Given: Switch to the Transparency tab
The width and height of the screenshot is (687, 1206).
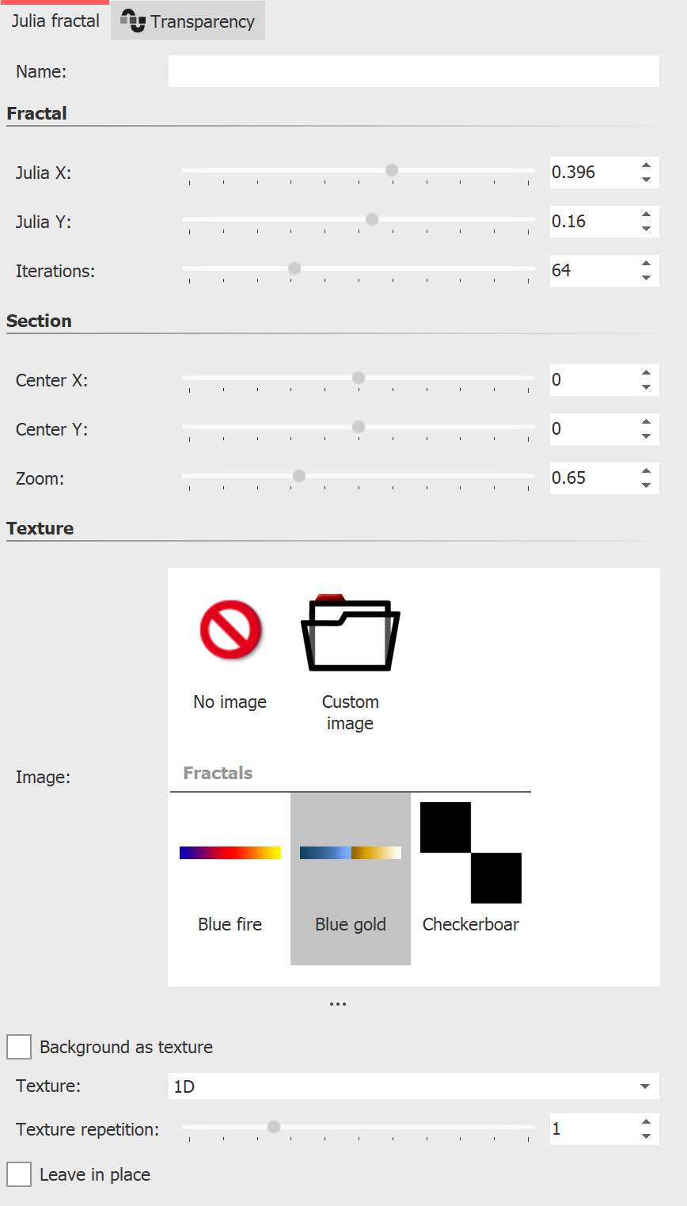Looking at the screenshot, I should tap(203, 21).
